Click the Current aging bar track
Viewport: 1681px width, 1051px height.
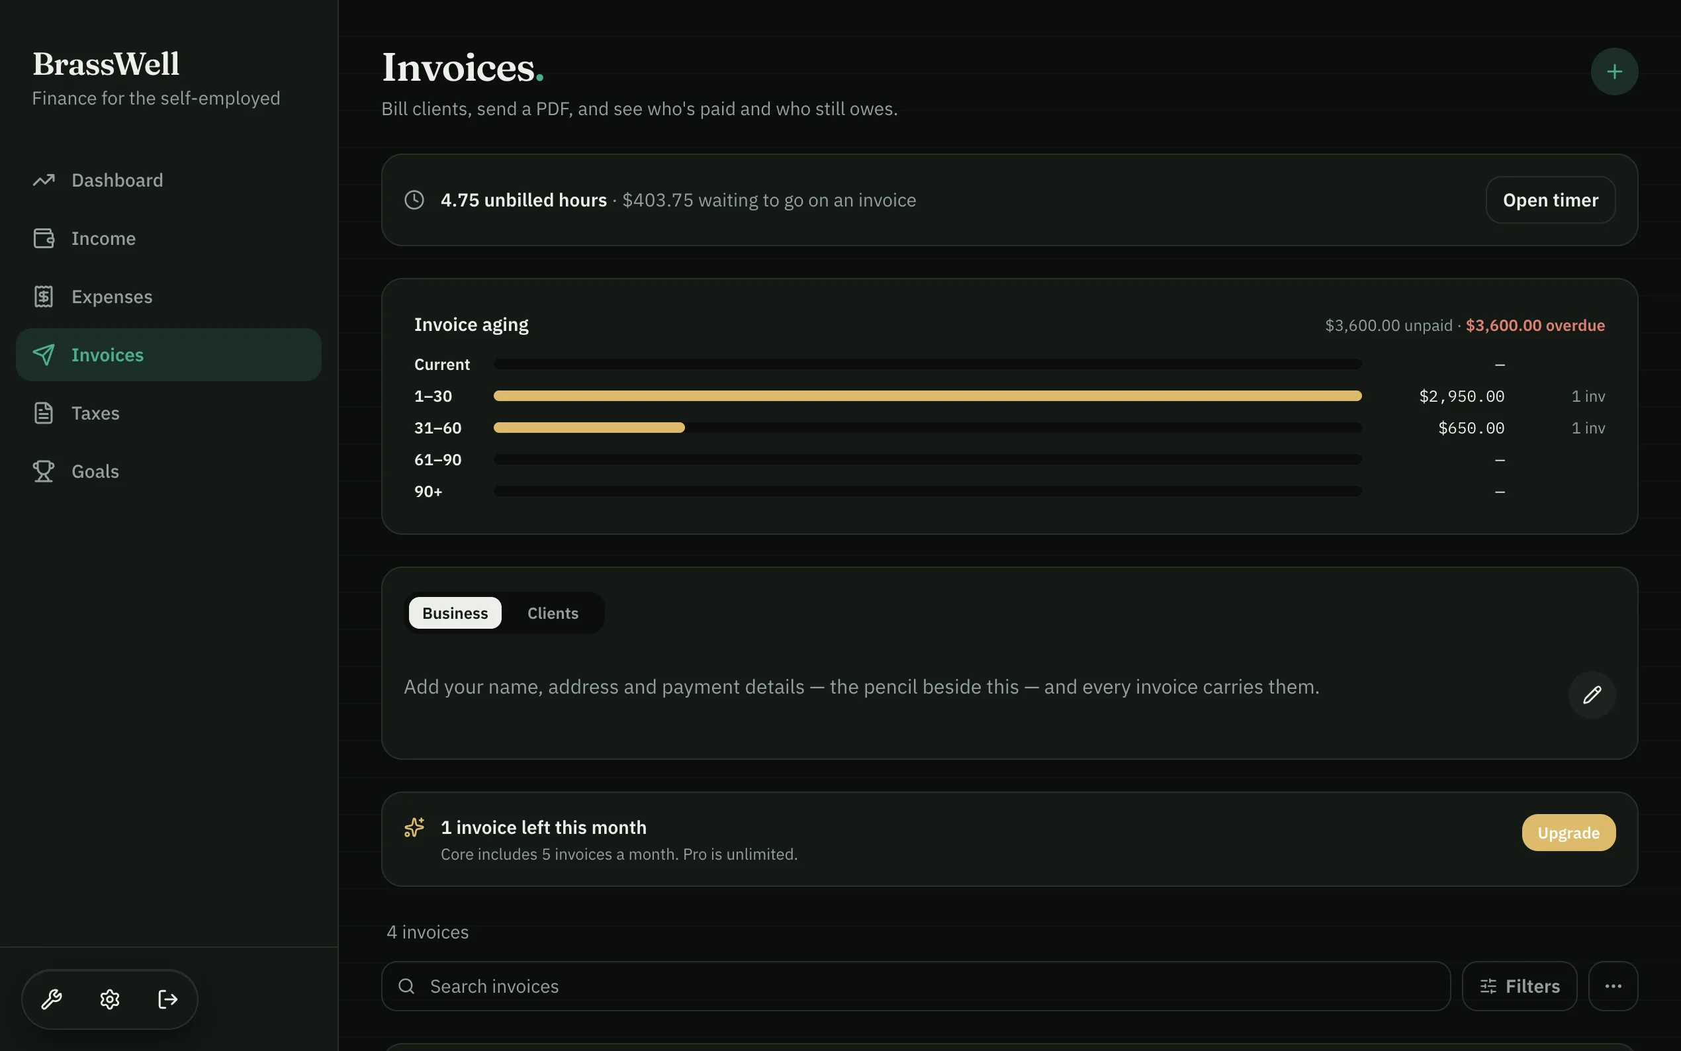[x=927, y=364]
